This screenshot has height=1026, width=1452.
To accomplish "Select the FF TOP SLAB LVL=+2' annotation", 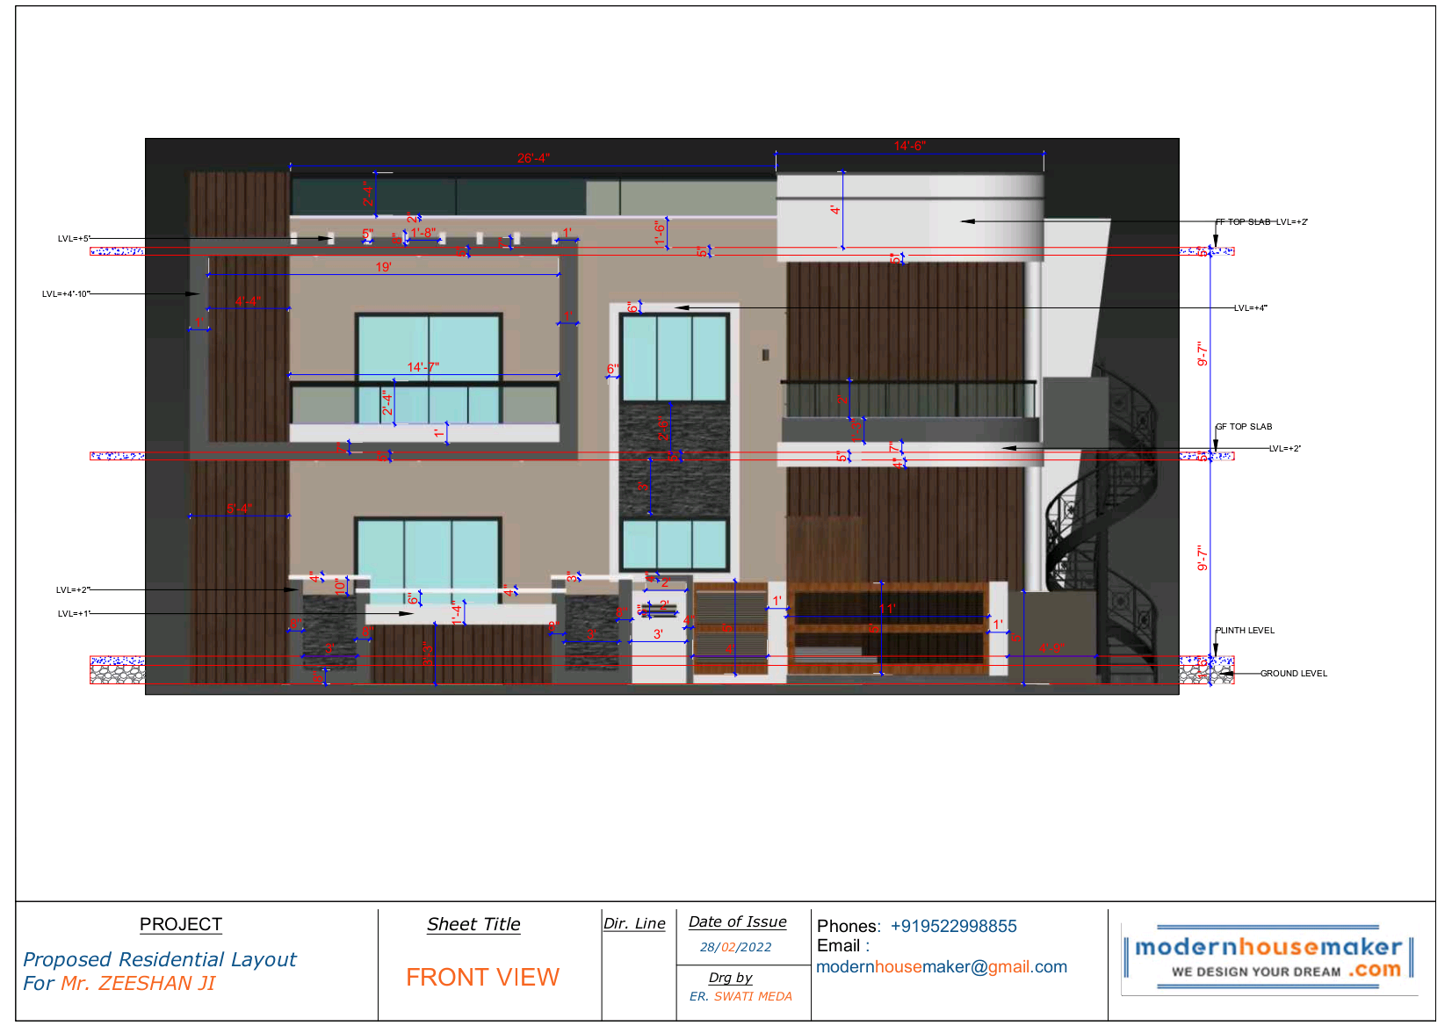I will pos(1261,222).
